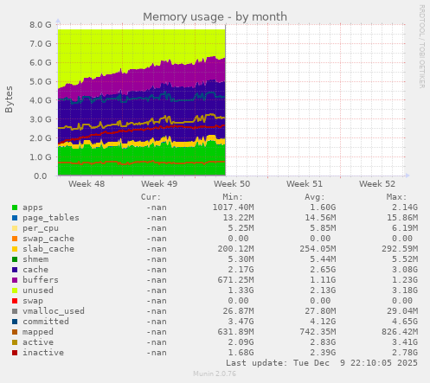
Task: Click apps maximum value 2.14G
Action: tap(405, 207)
